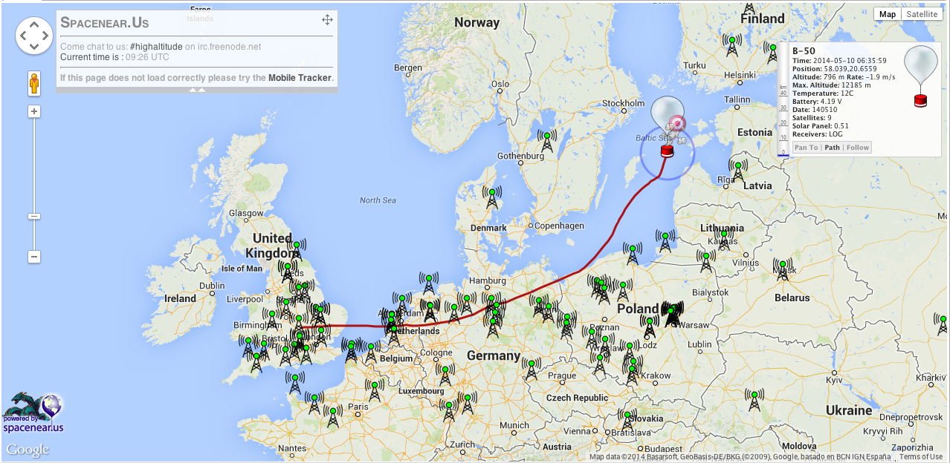This screenshot has height=463, width=950.
Task: Click the pink burst target marker
Action: coord(676,122)
